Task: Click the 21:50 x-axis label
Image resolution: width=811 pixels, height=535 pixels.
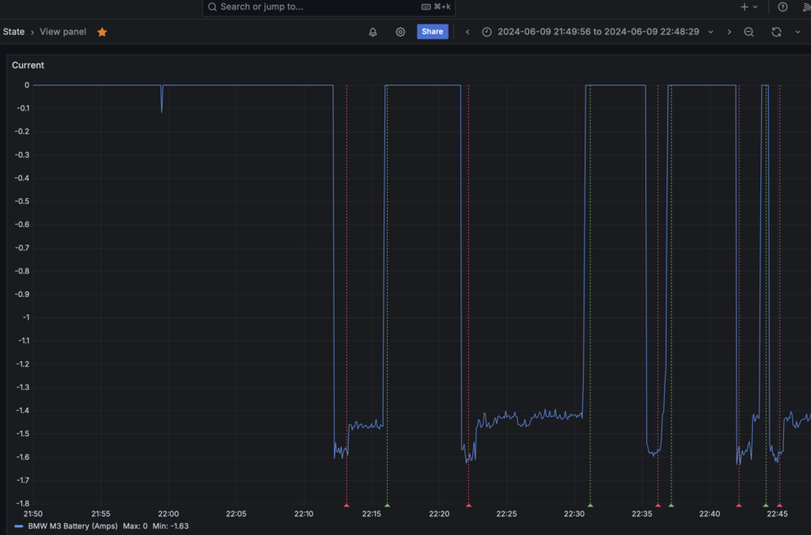Action: (33, 514)
